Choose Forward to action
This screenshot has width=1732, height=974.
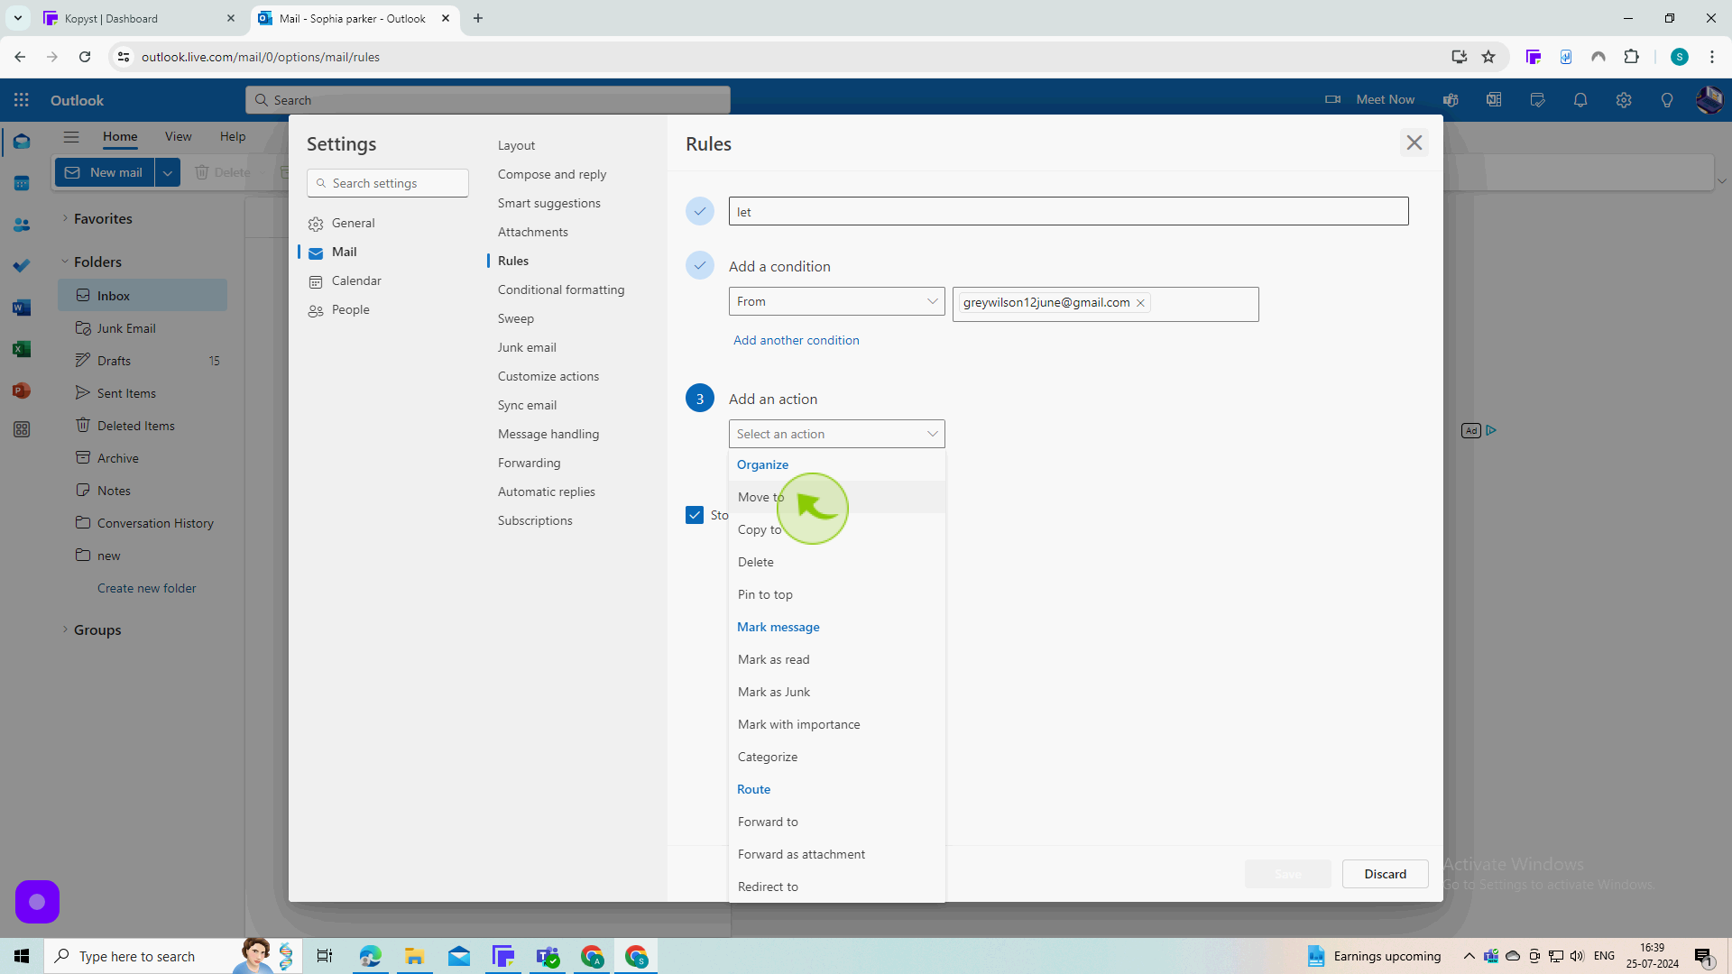point(836,822)
